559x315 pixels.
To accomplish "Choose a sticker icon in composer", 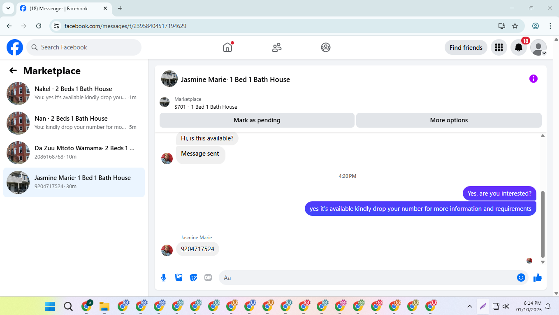I will click(x=193, y=278).
